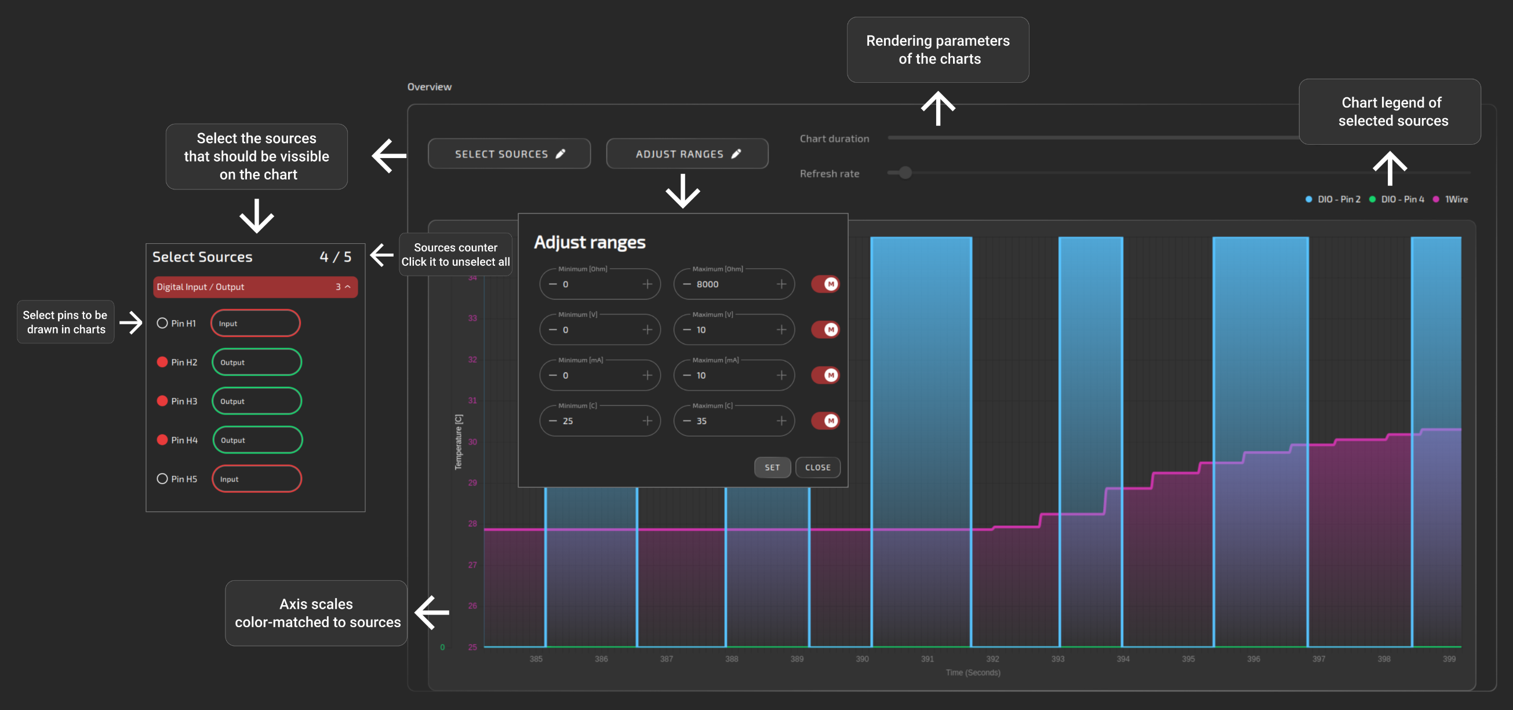
Task: Click the 1Wire legend entry
Action: (x=1456, y=199)
